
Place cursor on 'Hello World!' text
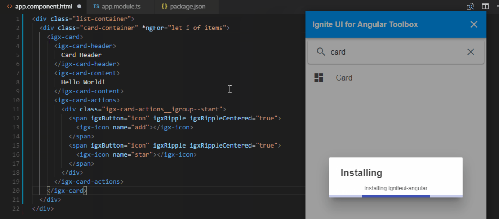tap(83, 82)
